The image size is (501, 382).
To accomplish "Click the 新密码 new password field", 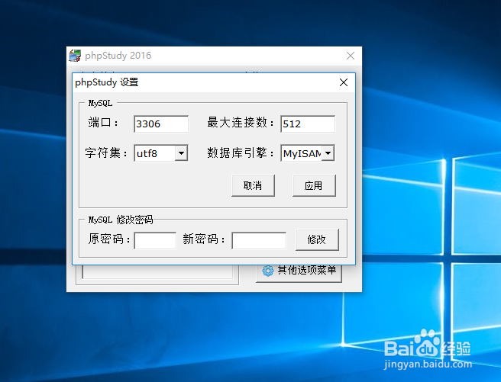I will point(259,240).
